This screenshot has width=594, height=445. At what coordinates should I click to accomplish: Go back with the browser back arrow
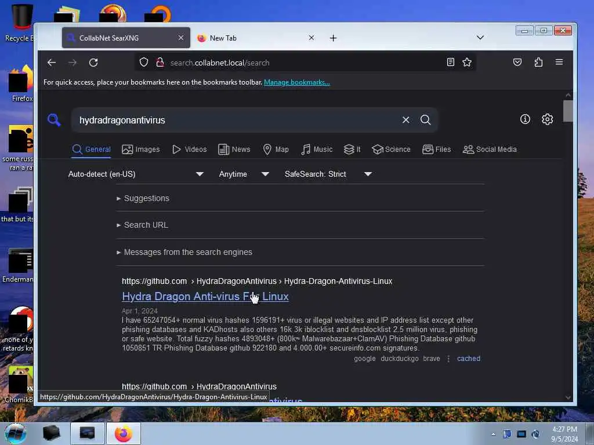[52, 63]
